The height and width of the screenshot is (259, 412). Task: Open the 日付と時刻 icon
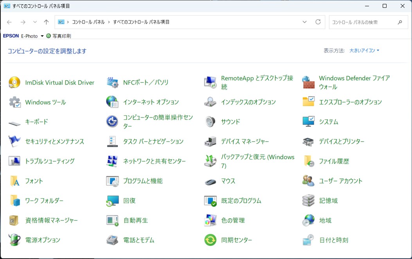pyautogui.click(x=308, y=240)
